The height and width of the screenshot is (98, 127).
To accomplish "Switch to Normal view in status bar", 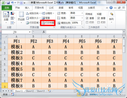I will coord(79,94).
